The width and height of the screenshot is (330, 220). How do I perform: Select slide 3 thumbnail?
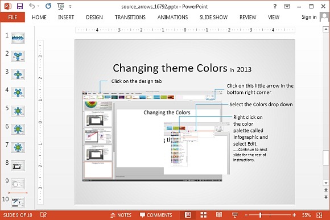(x=18, y=74)
